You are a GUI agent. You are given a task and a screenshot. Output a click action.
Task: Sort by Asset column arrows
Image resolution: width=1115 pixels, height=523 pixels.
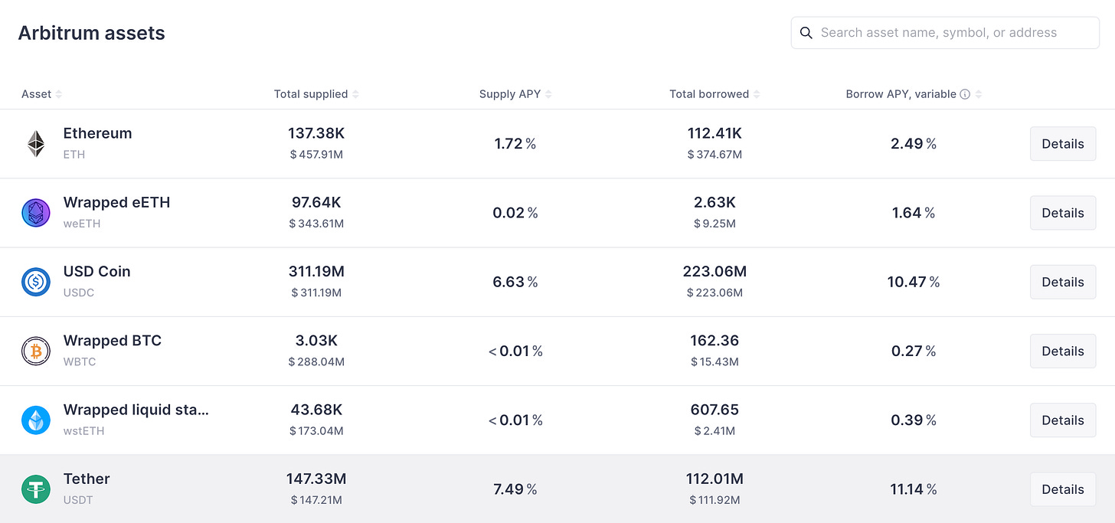tap(59, 94)
